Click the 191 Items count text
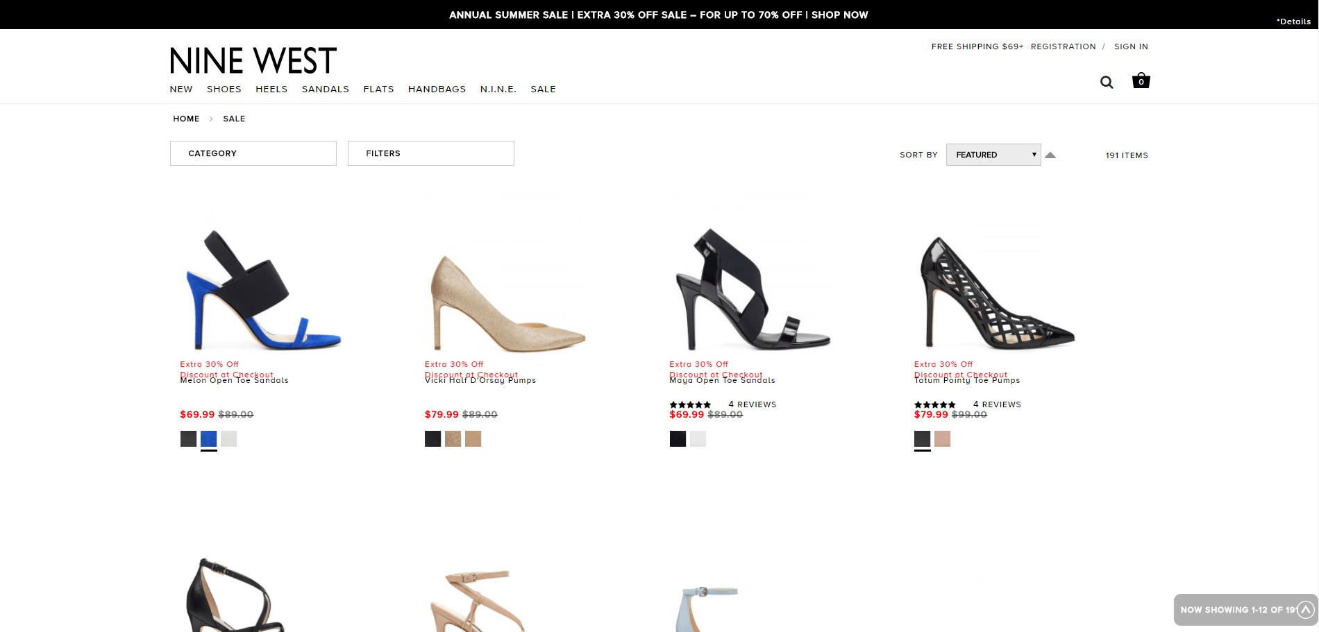Image resolution: width=1319 pixels, height=632 pixels. pos(1127,155)
